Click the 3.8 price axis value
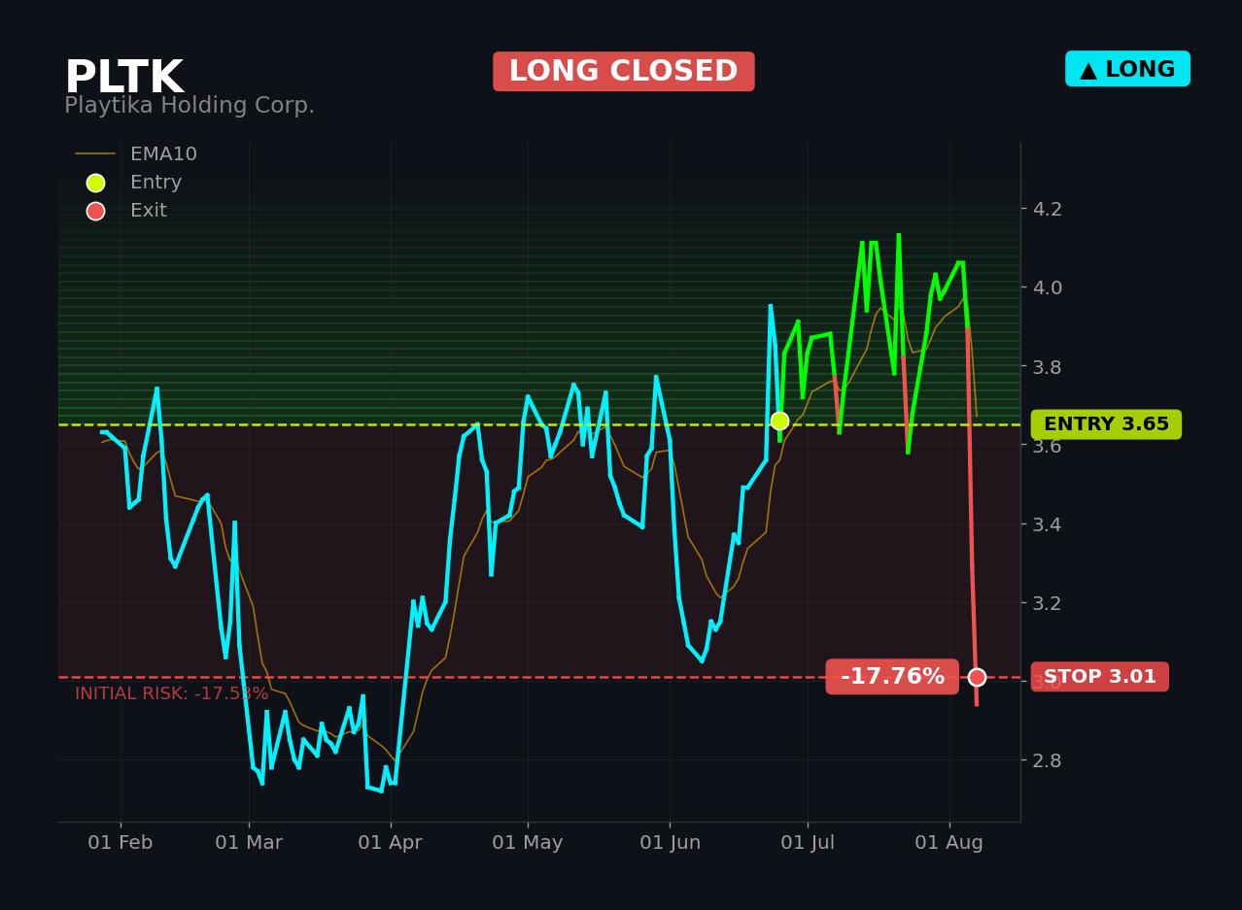Viewport: 1242px width, 910px height. (1047, 367)
